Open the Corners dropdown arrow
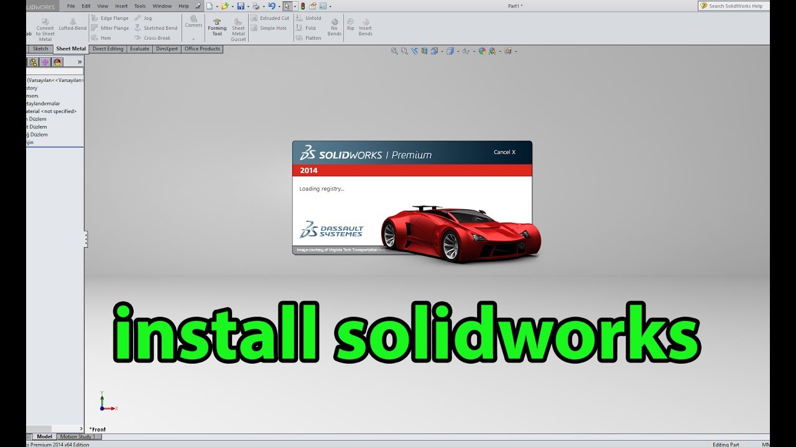 point(193,39)
